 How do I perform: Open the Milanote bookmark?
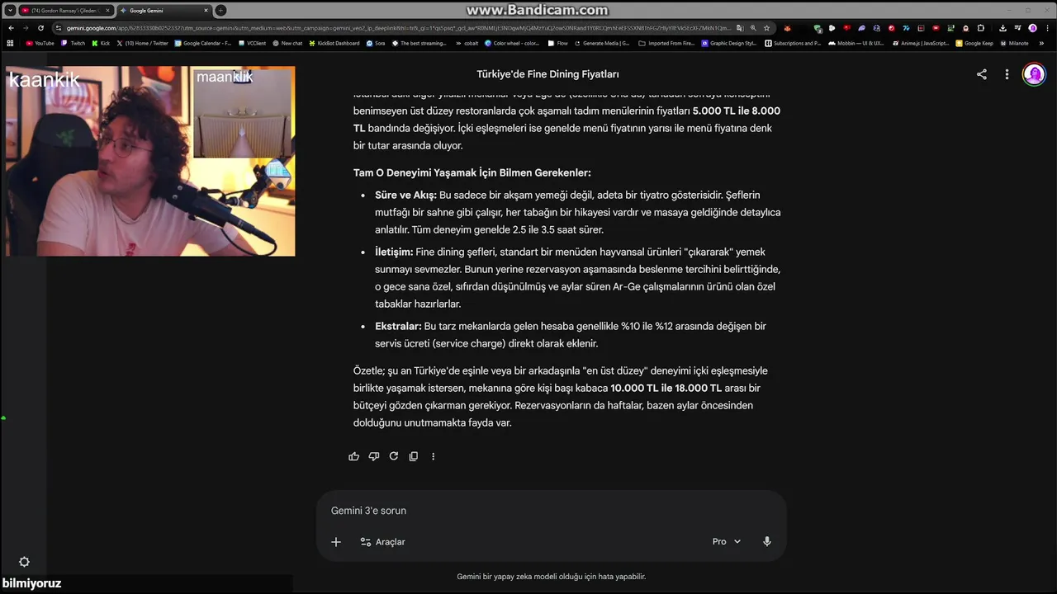click(1014, 43)
